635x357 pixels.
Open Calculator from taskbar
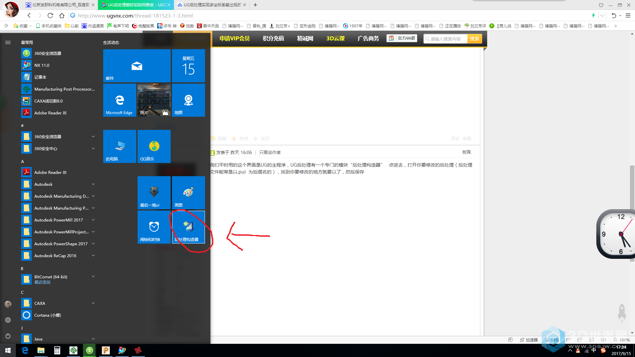click(x=57, y=350)
